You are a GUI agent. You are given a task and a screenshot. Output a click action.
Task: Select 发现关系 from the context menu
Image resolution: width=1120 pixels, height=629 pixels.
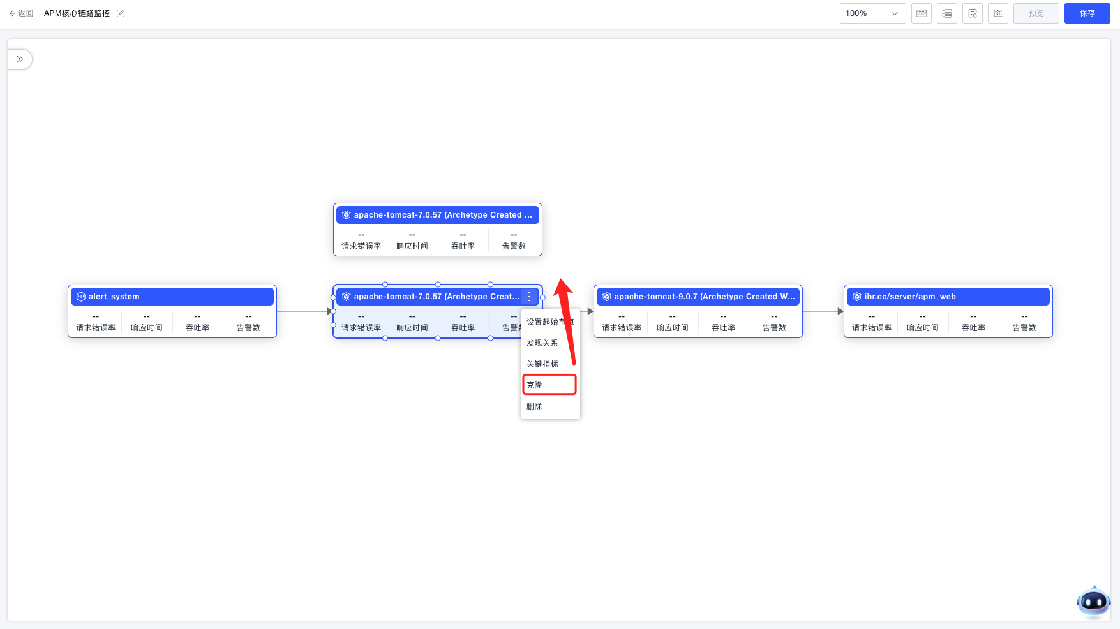click(542, 343)
